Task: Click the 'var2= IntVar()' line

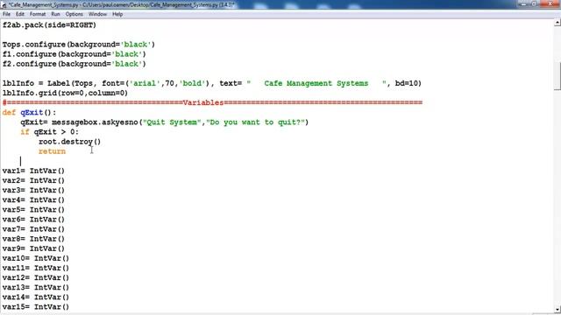Action: tap(33, 180)
